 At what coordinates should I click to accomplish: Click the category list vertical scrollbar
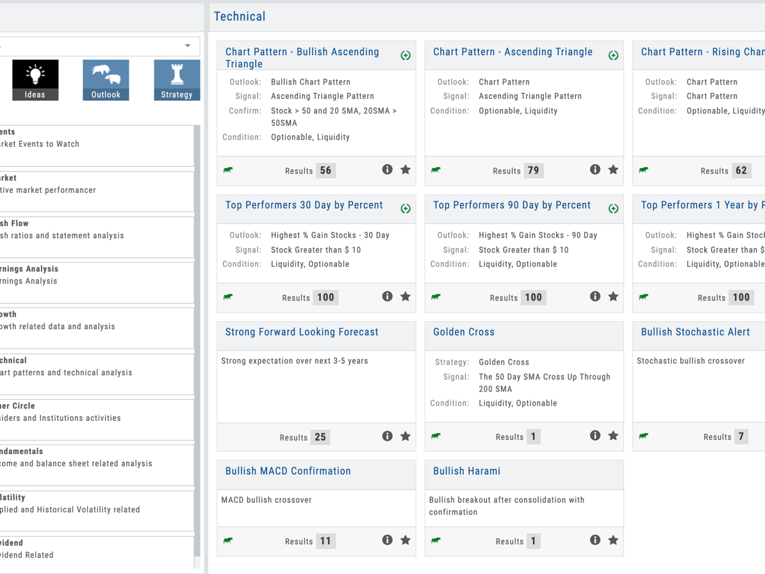(198, 346)
